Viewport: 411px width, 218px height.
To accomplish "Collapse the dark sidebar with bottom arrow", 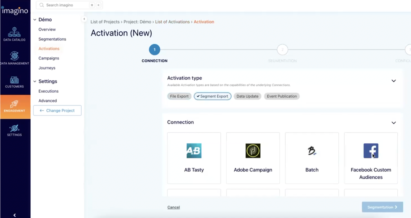I will tap(15, 215).
